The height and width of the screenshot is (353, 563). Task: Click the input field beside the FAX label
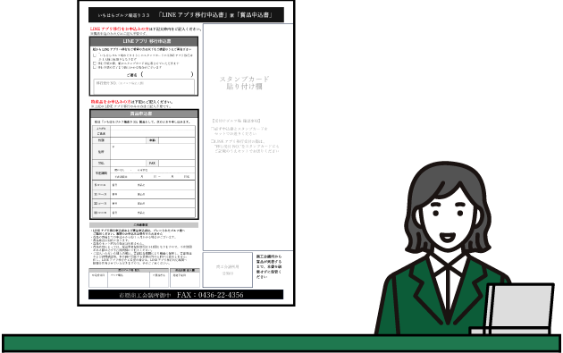[177, 163]
